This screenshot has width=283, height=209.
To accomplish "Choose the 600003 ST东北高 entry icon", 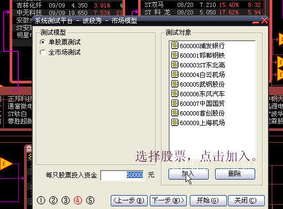I will pos(174,65).
